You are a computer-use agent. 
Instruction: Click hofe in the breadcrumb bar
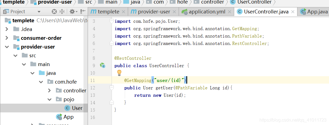[183, 2]
